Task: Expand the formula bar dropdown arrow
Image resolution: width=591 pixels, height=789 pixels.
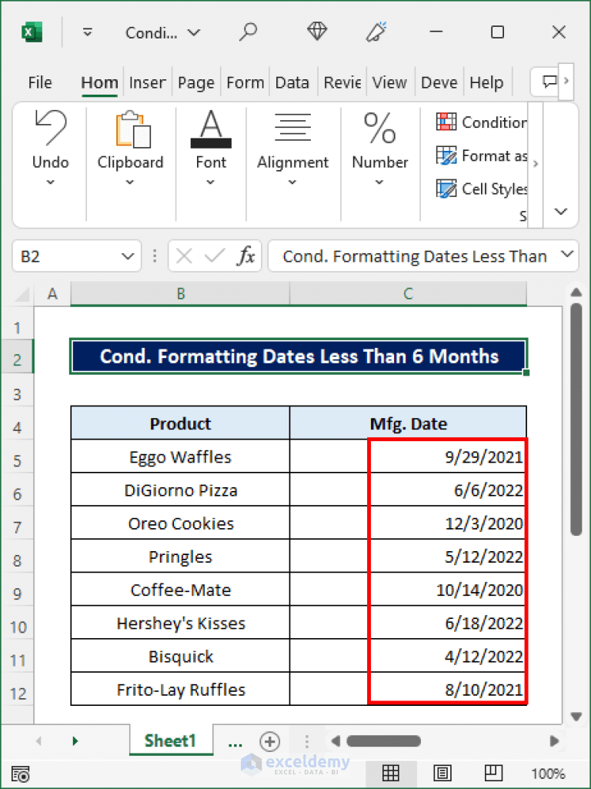Action: (566, 256)
